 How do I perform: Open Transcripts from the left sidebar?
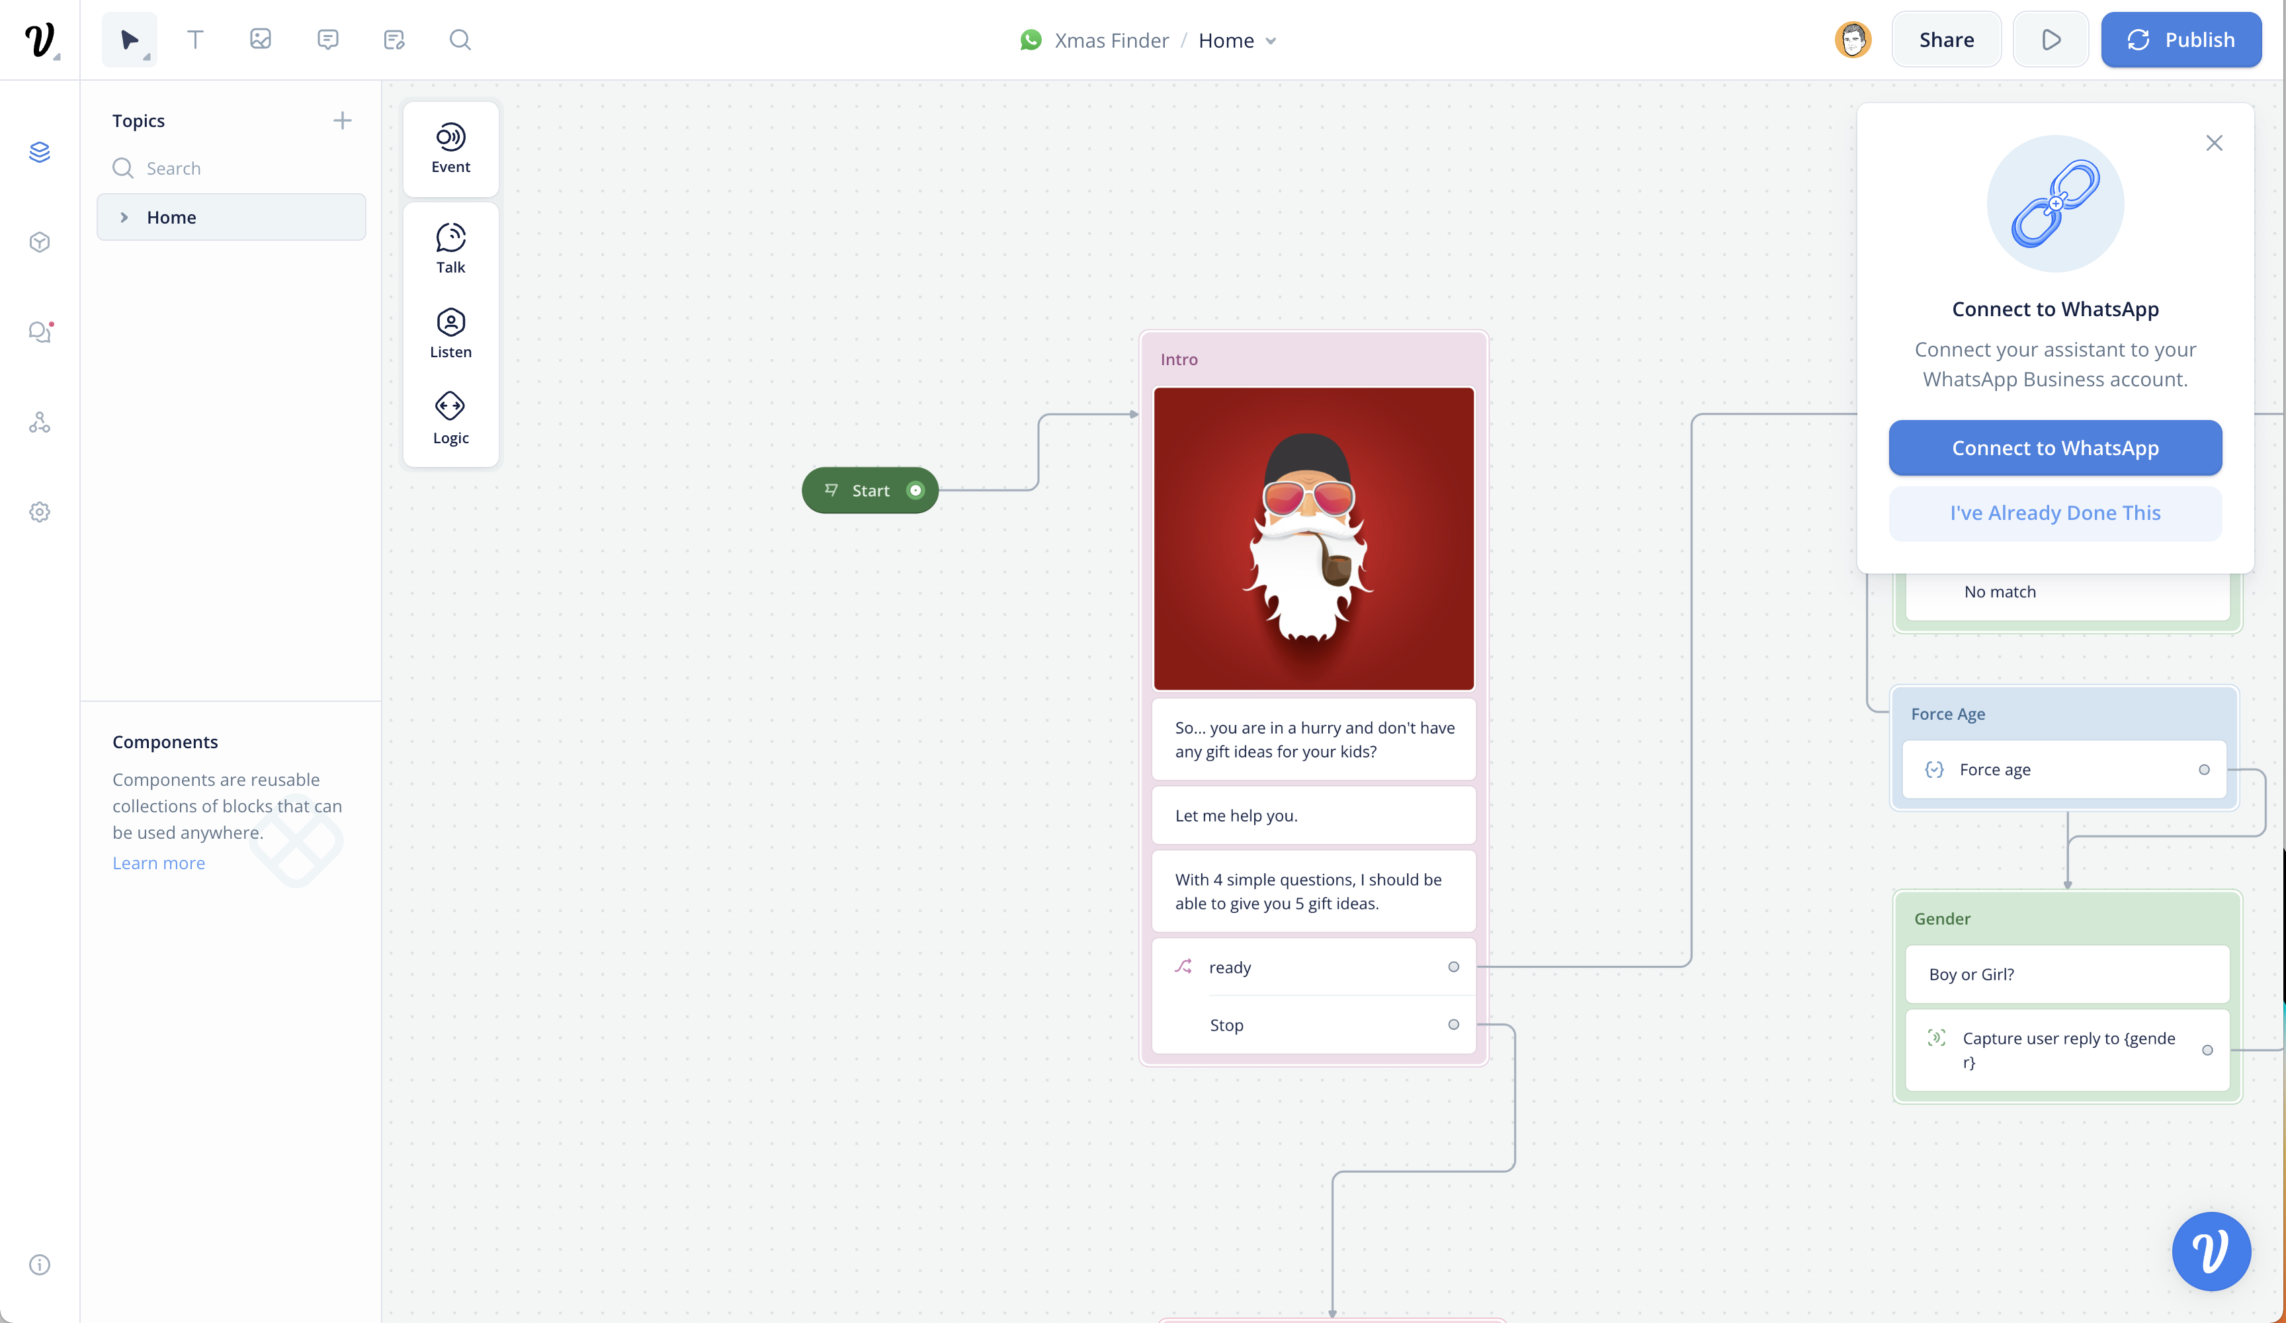[x=39, y=332]
